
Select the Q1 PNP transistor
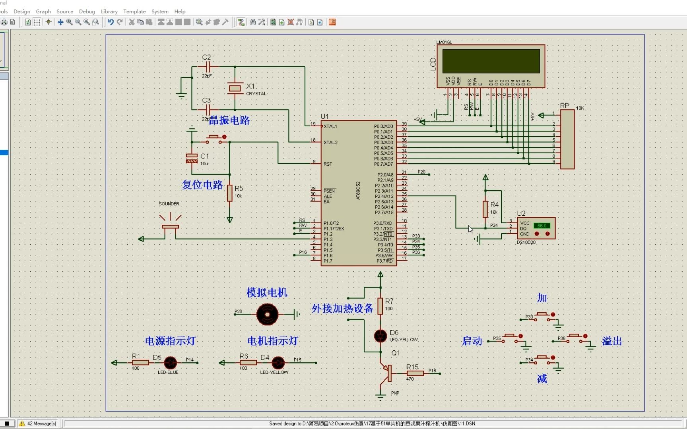(x=386, y=373)
